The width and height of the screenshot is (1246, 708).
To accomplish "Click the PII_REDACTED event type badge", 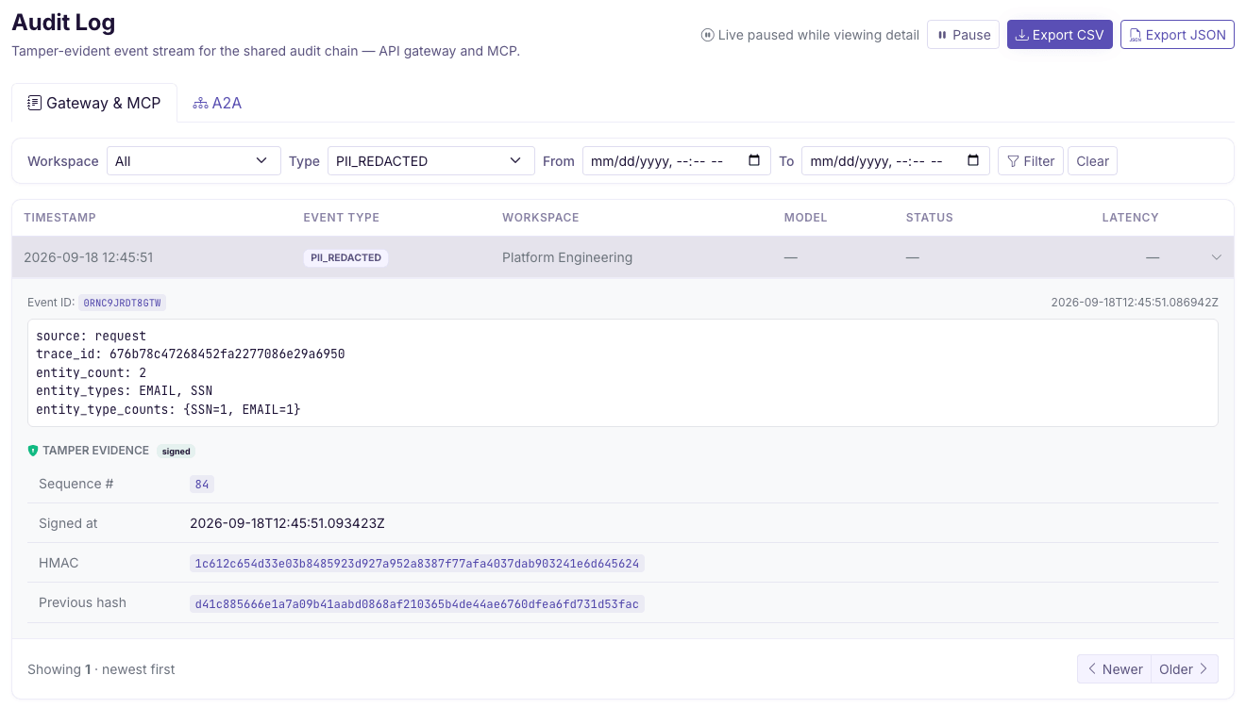I will [x=345, y=257].
